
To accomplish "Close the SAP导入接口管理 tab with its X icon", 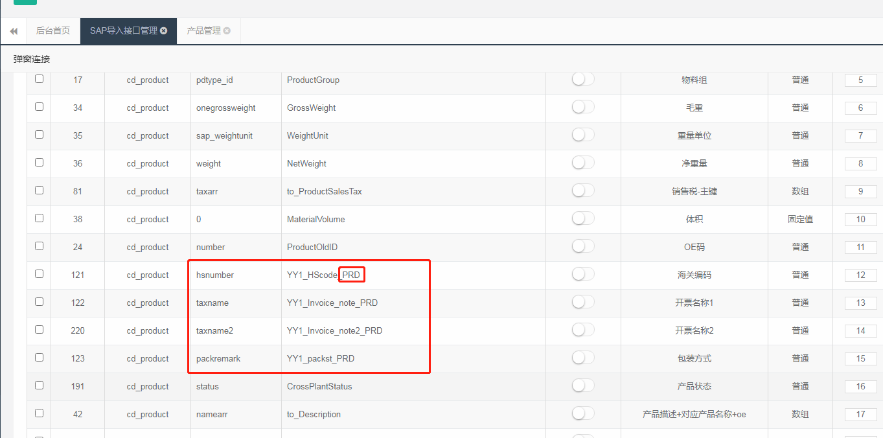I will point(164,30).
